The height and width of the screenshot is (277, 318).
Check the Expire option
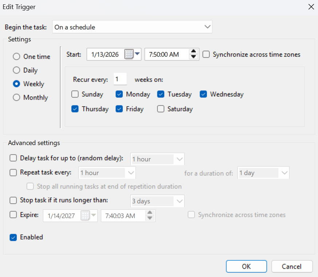tap(13, 214)
